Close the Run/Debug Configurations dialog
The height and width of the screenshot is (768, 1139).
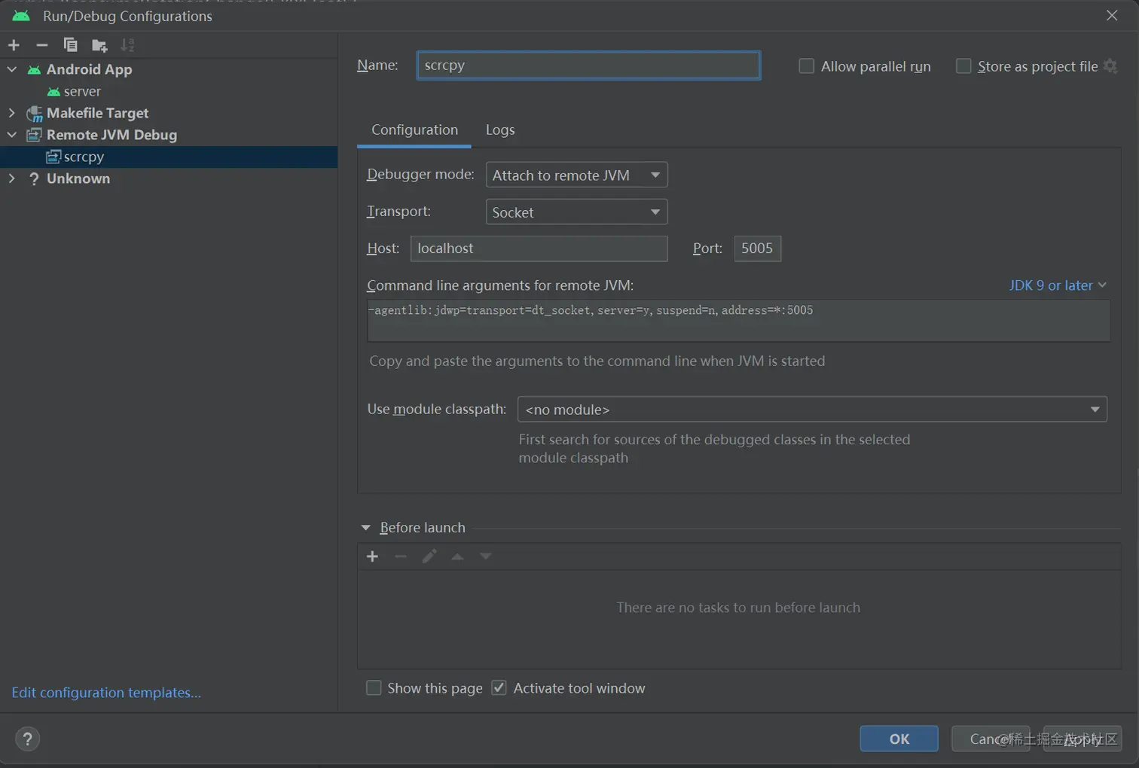tap(1112, 15)
